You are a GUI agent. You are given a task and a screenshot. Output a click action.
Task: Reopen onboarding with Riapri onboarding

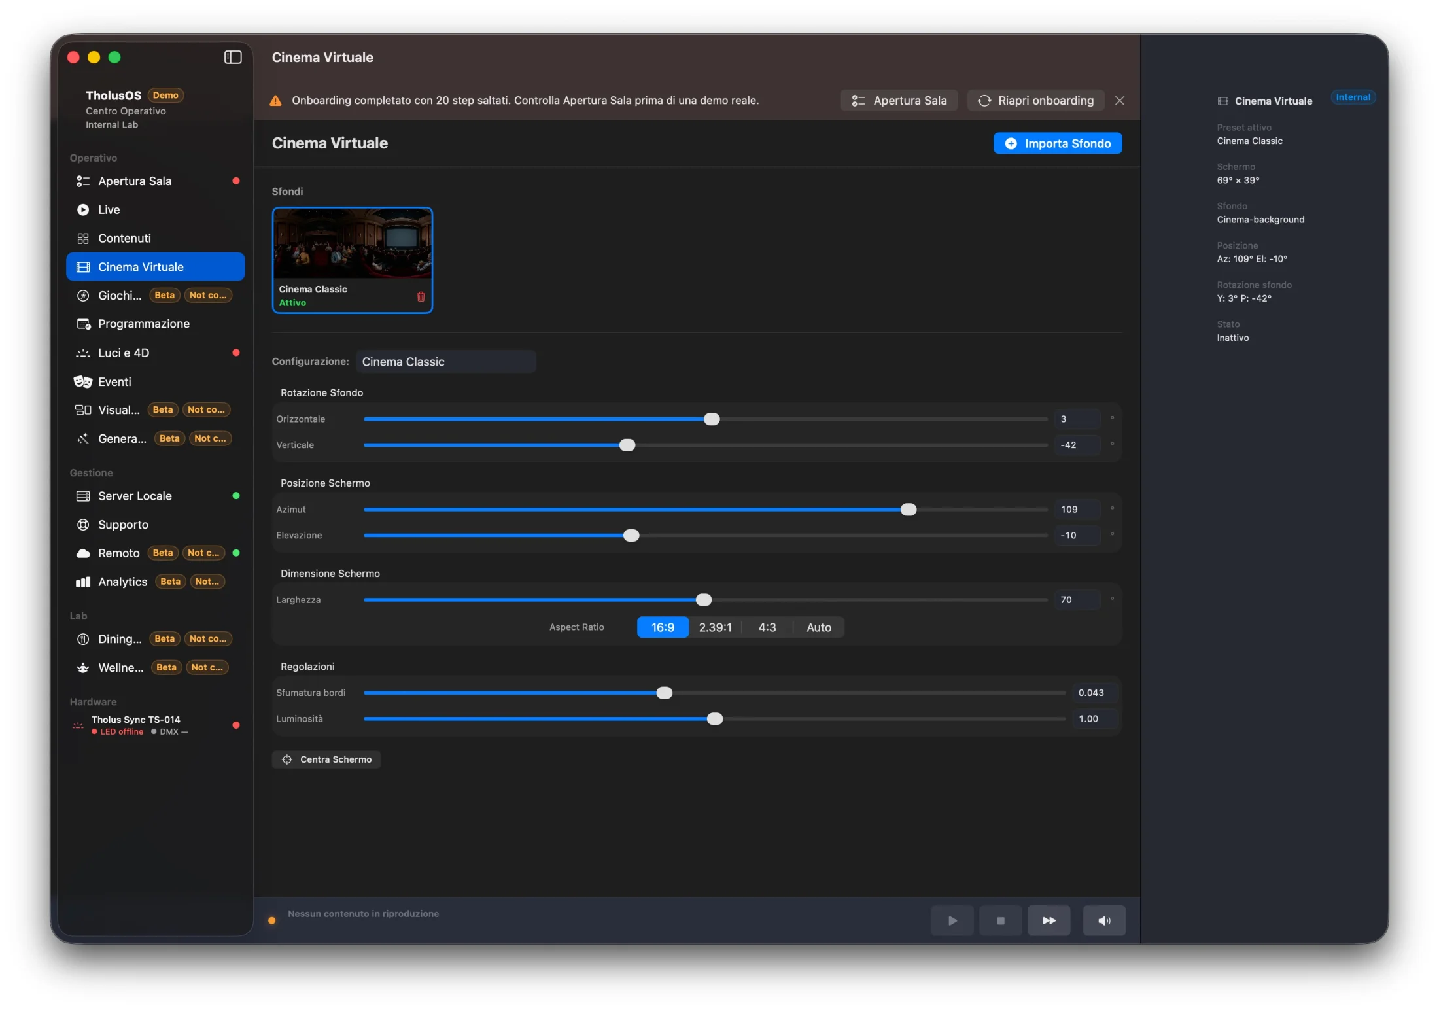click(x=1035, y=100)
